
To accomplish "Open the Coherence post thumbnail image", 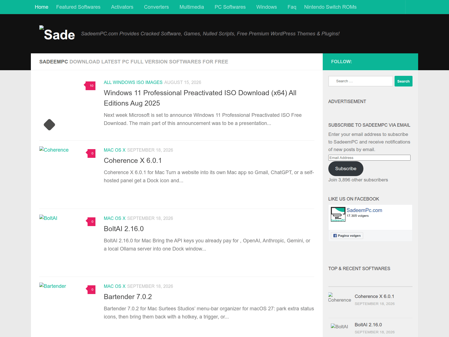I will 54,150.
